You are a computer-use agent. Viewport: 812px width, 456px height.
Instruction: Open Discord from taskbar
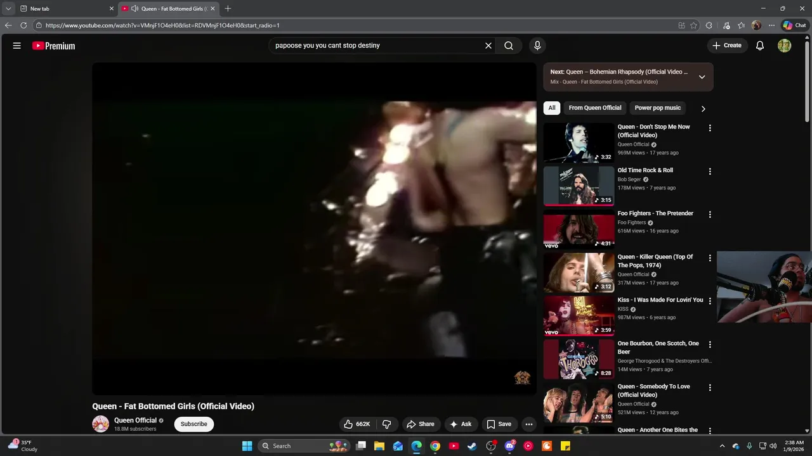tap(509, 446)
